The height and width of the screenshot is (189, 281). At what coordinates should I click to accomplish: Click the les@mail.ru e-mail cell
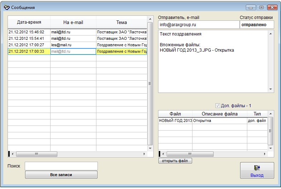pyautogui.click(x=73, y=45)
